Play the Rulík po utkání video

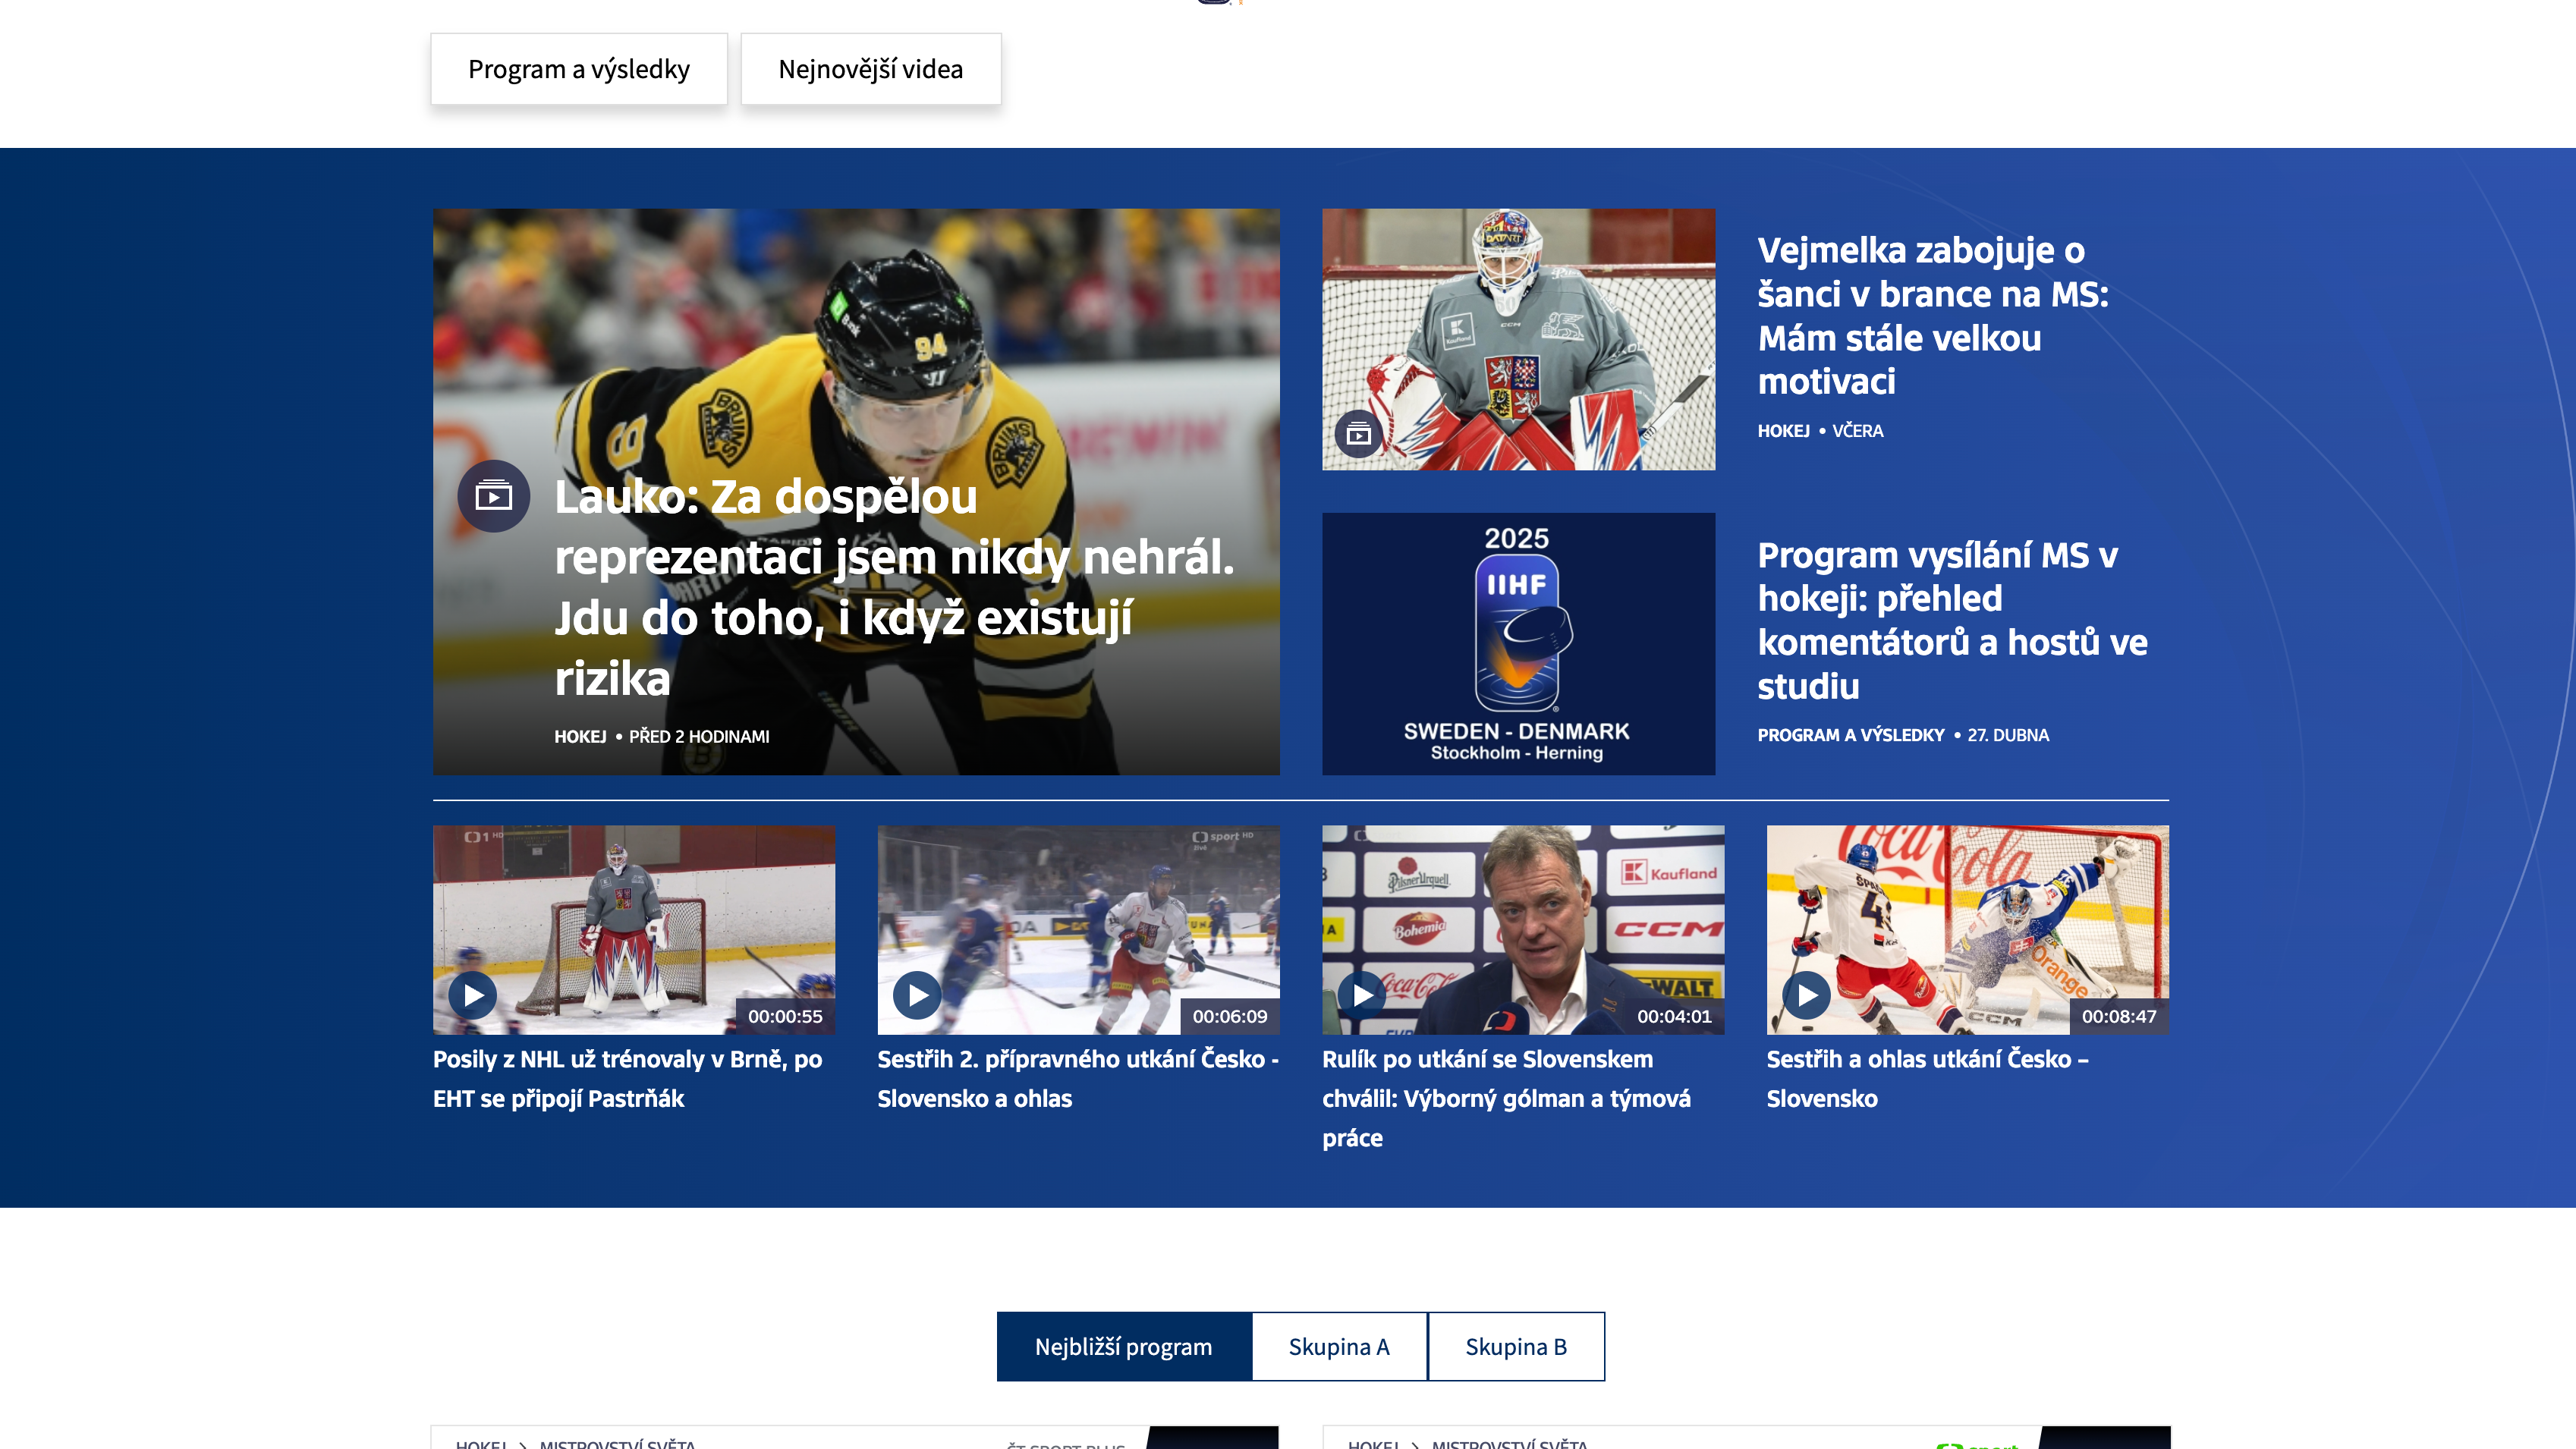tap(1362, 995)
